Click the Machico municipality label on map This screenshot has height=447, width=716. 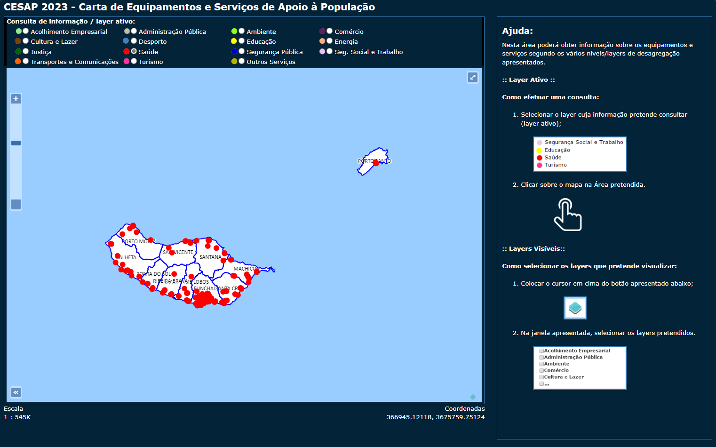[244, 269]
